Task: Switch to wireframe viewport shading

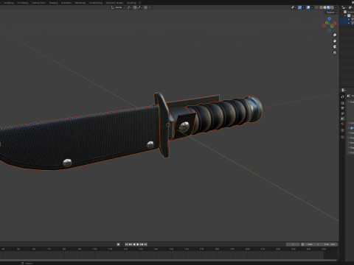Action: click(x=321, y=7)
